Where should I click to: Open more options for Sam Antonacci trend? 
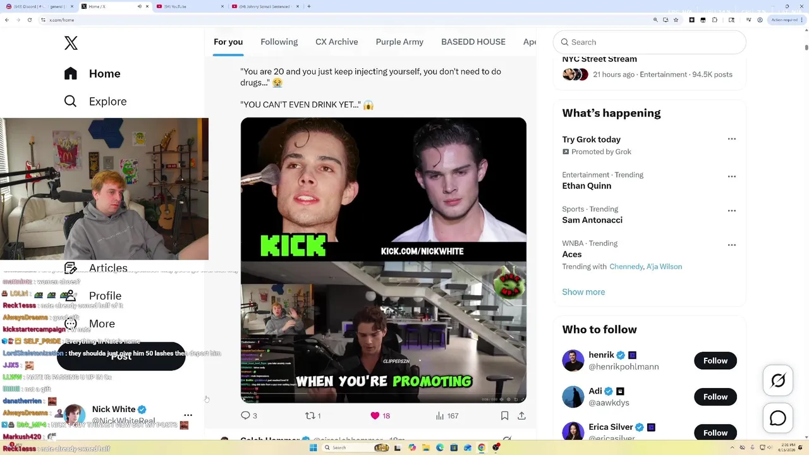732,210
